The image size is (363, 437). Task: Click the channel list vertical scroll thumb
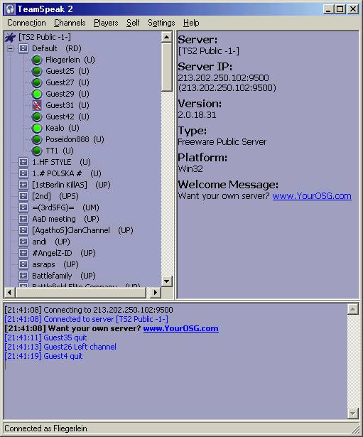pos(167,67)
